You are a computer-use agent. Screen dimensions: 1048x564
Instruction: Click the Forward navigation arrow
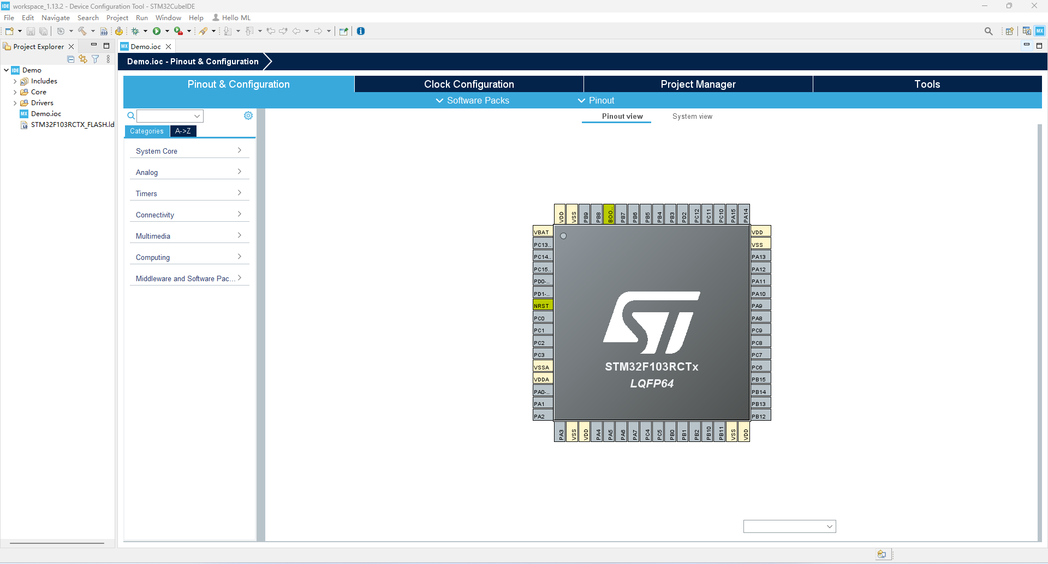pyautogui.click(x=318, y=31)
